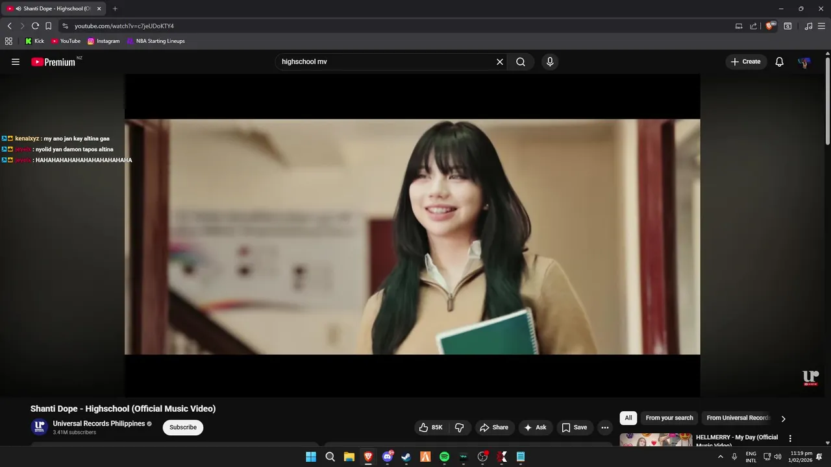This screenshot has height=467, width=831.
Task: Click the browser address bar URL
Action: pos(124,26)
